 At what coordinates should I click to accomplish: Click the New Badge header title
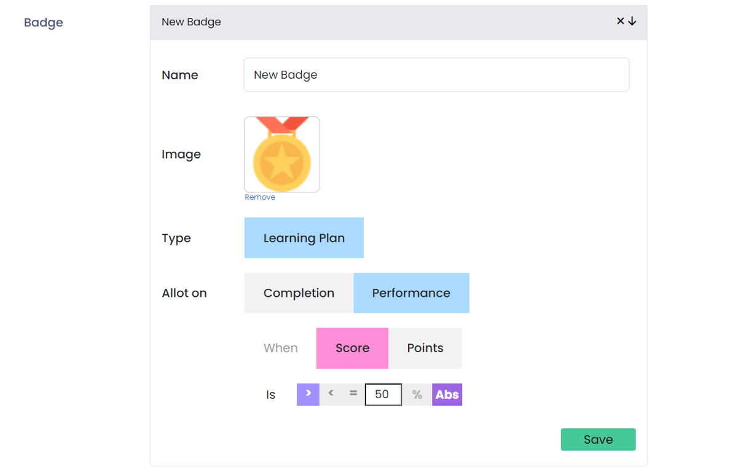191,22
